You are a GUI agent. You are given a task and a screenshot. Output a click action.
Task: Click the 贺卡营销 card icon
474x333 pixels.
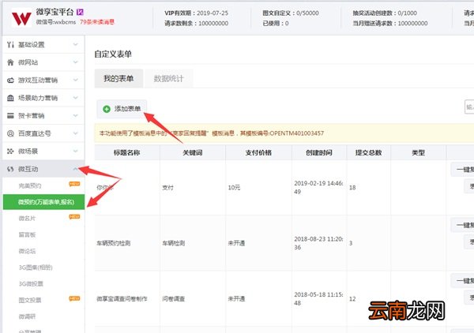pyautogui.click(x=10, y=116)
